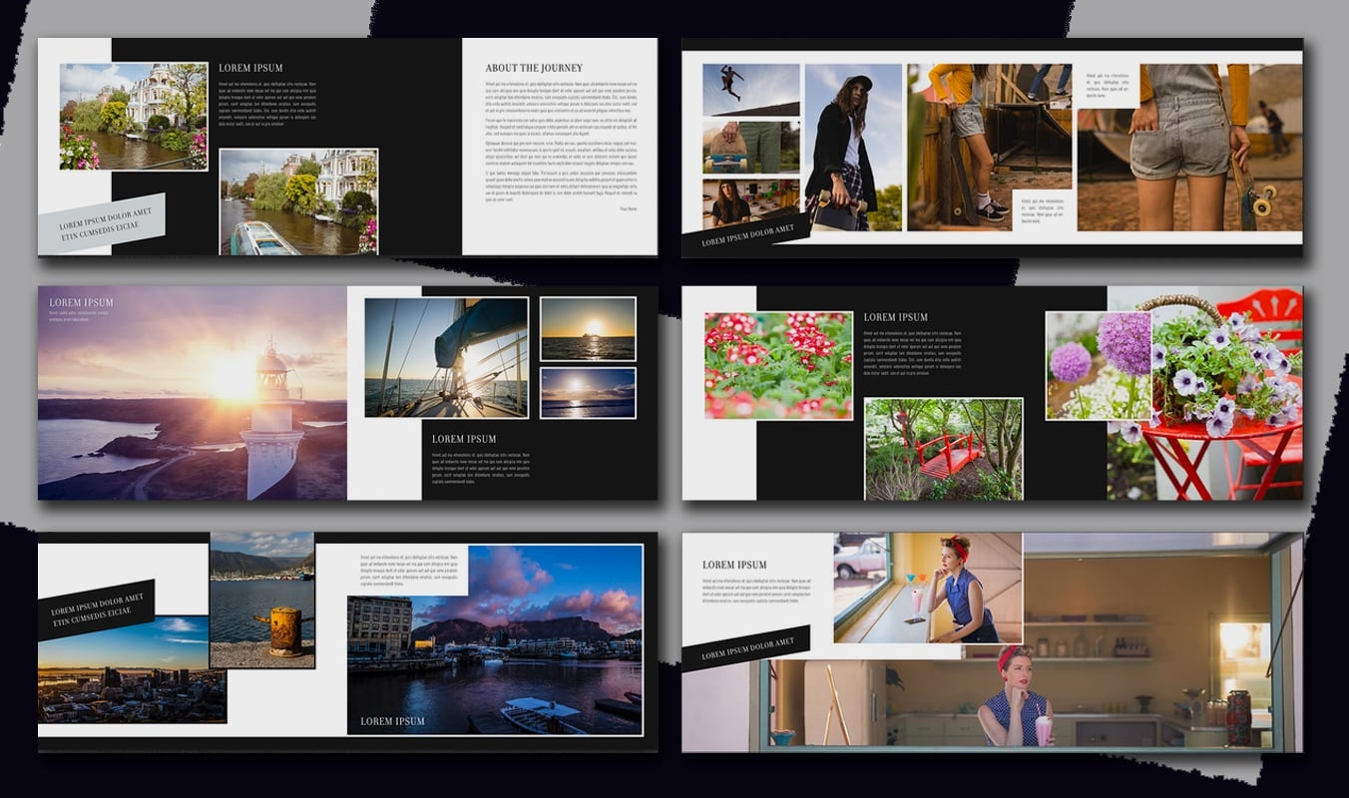Select the 'ABOUT THE JOURNEY' heading
The width and height of the screenshot is (1349, 798).
[534, 68]
